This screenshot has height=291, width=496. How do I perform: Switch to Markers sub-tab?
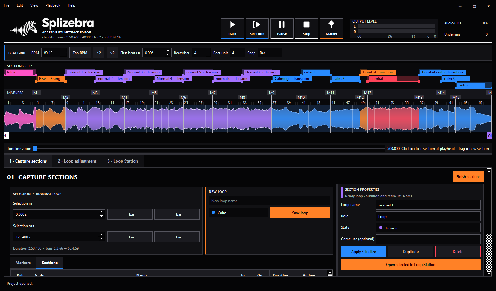tap(23, 263)
